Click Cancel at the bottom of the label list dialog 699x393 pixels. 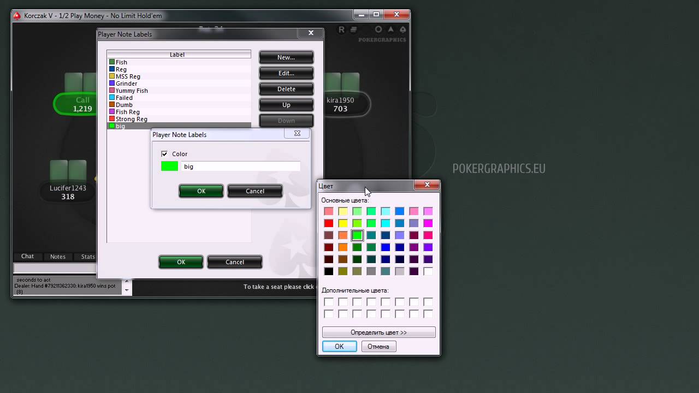[x=235, y=262]
